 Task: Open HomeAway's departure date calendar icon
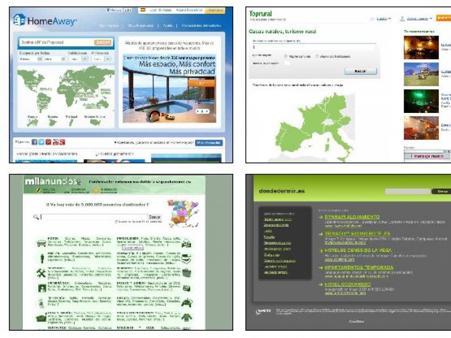63,59
